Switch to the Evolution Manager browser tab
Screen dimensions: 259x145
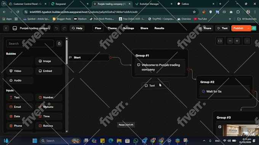pos(153,4)
